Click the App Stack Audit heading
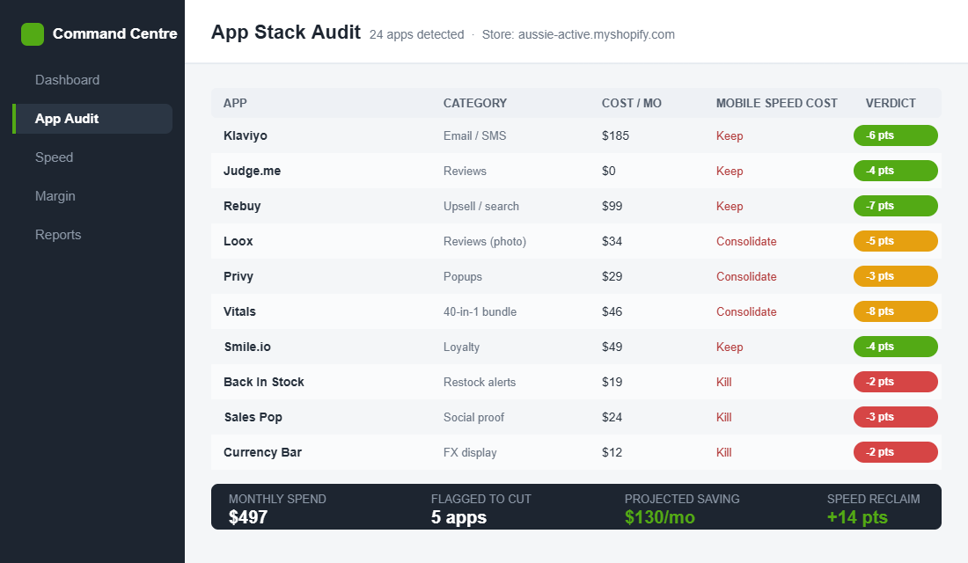 [286, 32]
